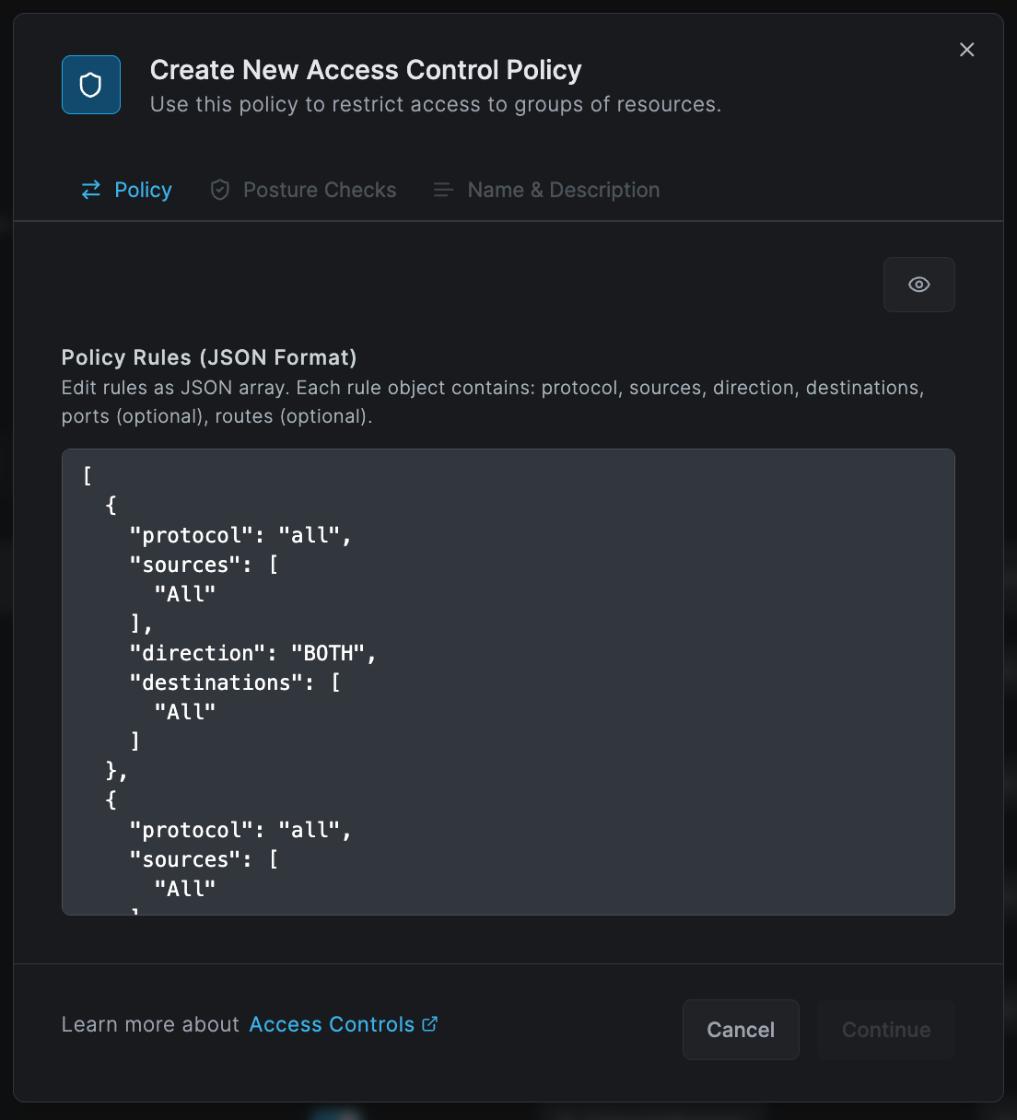Click the "}," closing brace line in editor
Image resolution: width=1017 pixels, height=1120 pixels.
coord(117,770)
